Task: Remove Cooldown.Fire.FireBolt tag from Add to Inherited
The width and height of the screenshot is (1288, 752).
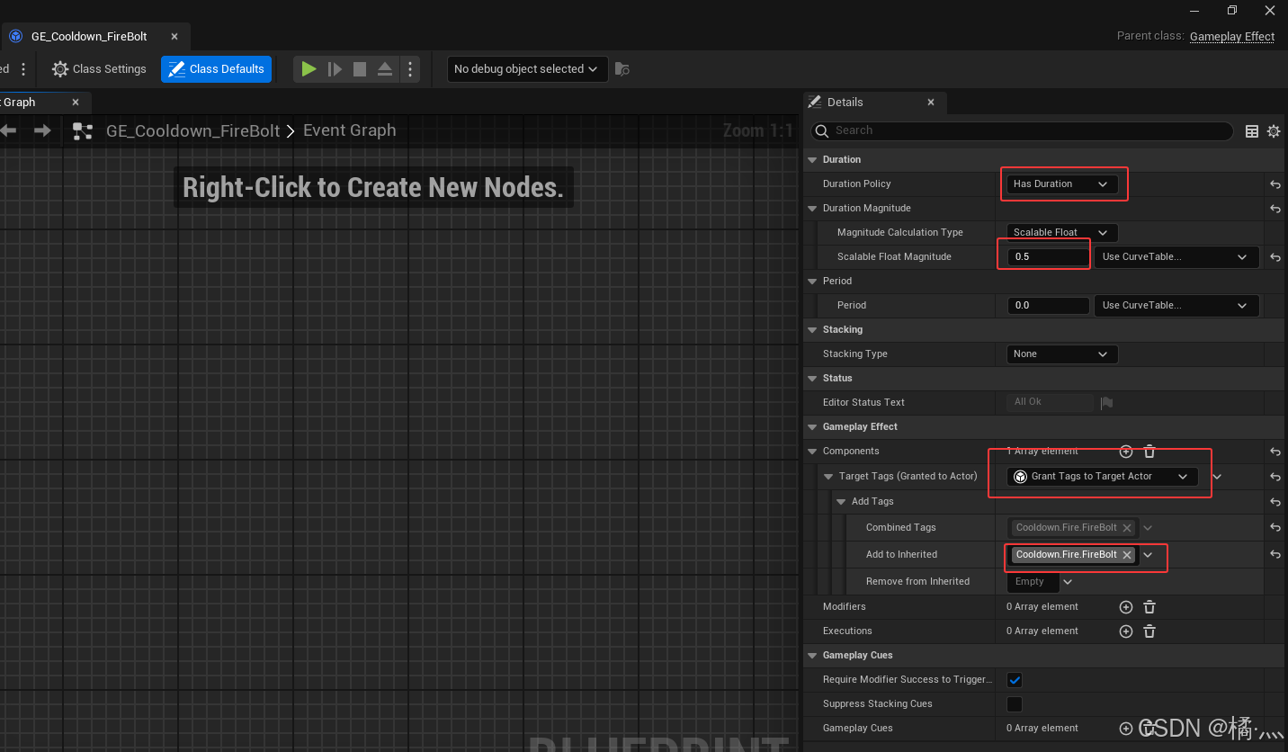Action: (1127, 555)
